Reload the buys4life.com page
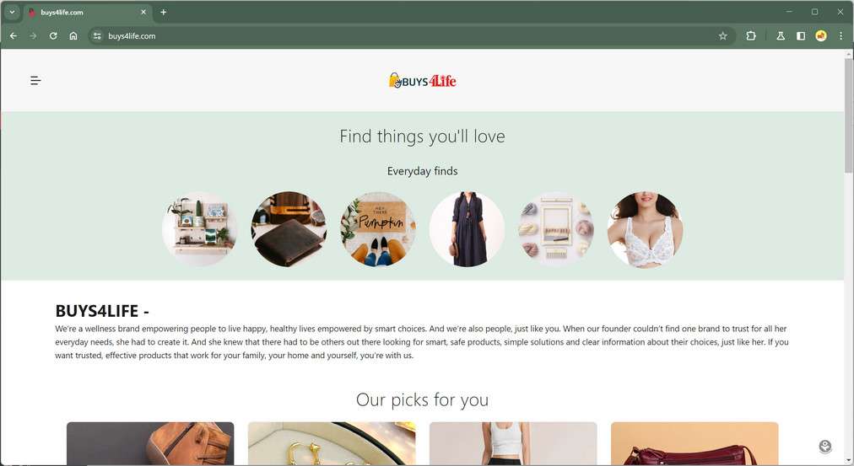The width and height of the screenshot is (854, 466). click(x=53, y=36)
